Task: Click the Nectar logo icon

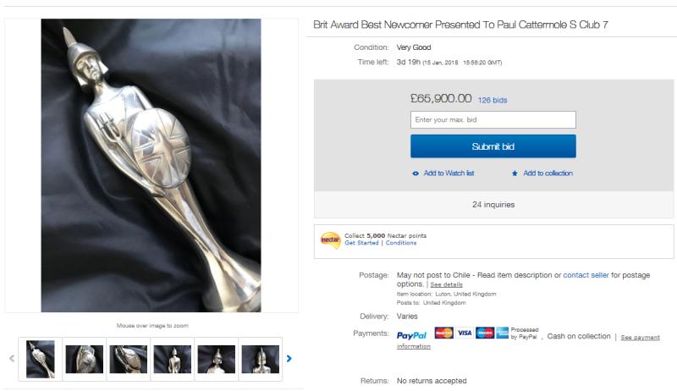Action: [x=331, y=240]
